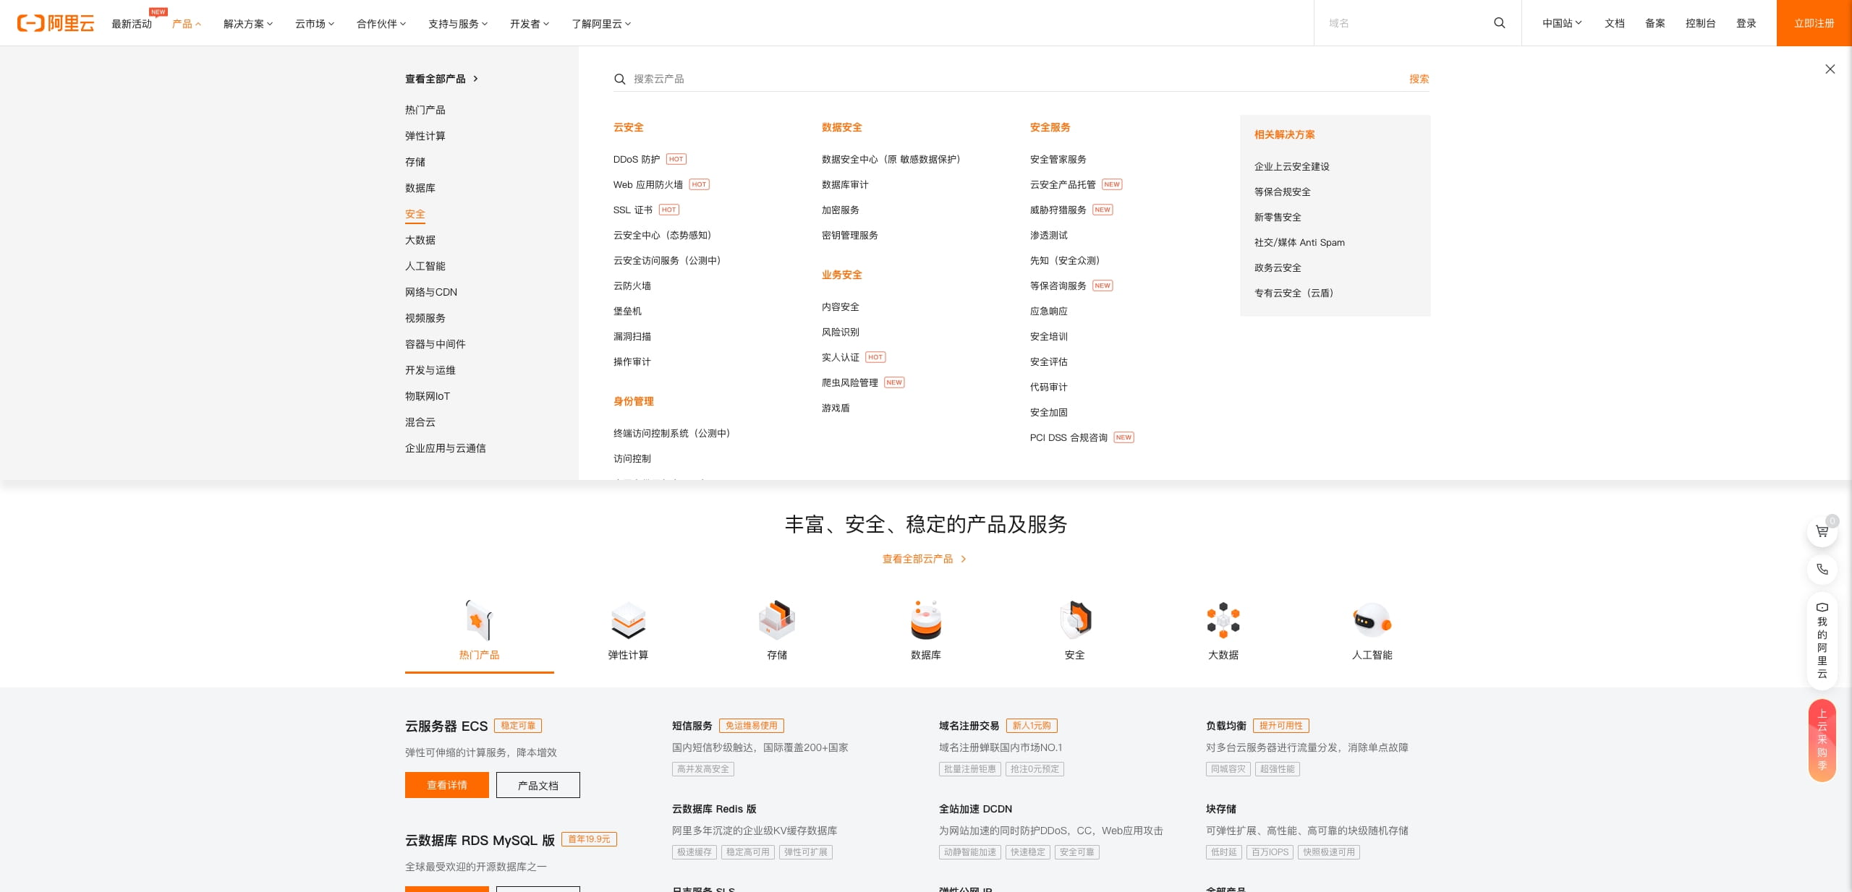Expand the 云市场 dropdown
This screenshot has height=892, width=1852.
[315, 24]
